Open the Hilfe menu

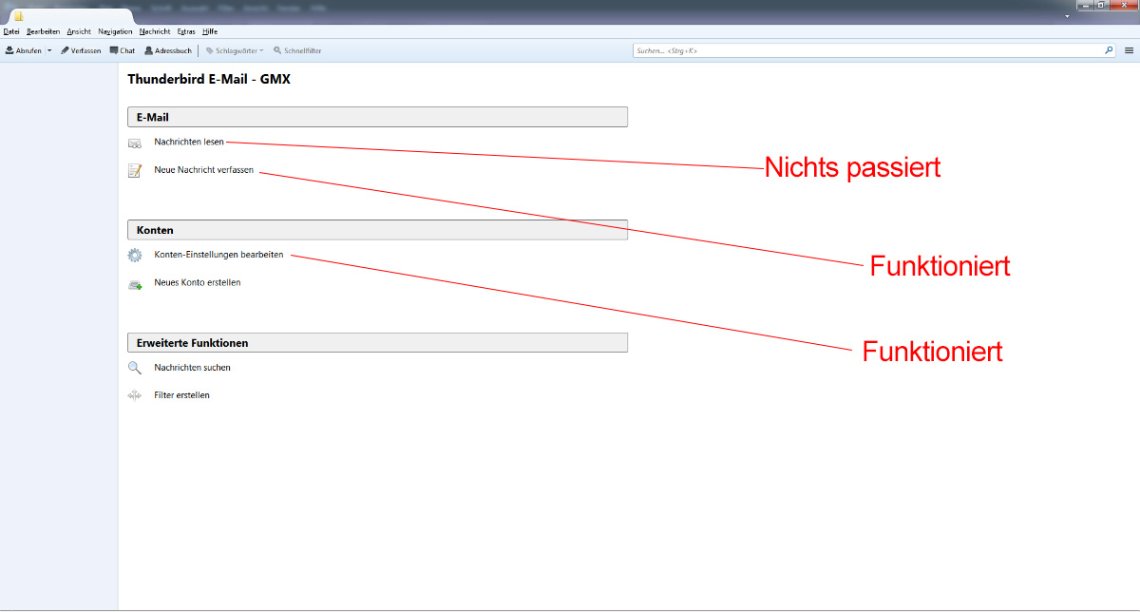(210, 31)
